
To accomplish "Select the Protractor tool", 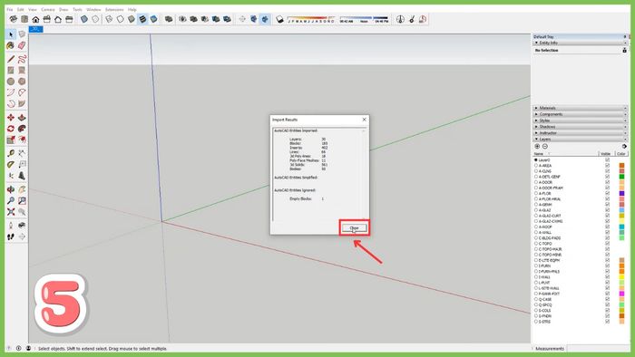I will [11, 165].
